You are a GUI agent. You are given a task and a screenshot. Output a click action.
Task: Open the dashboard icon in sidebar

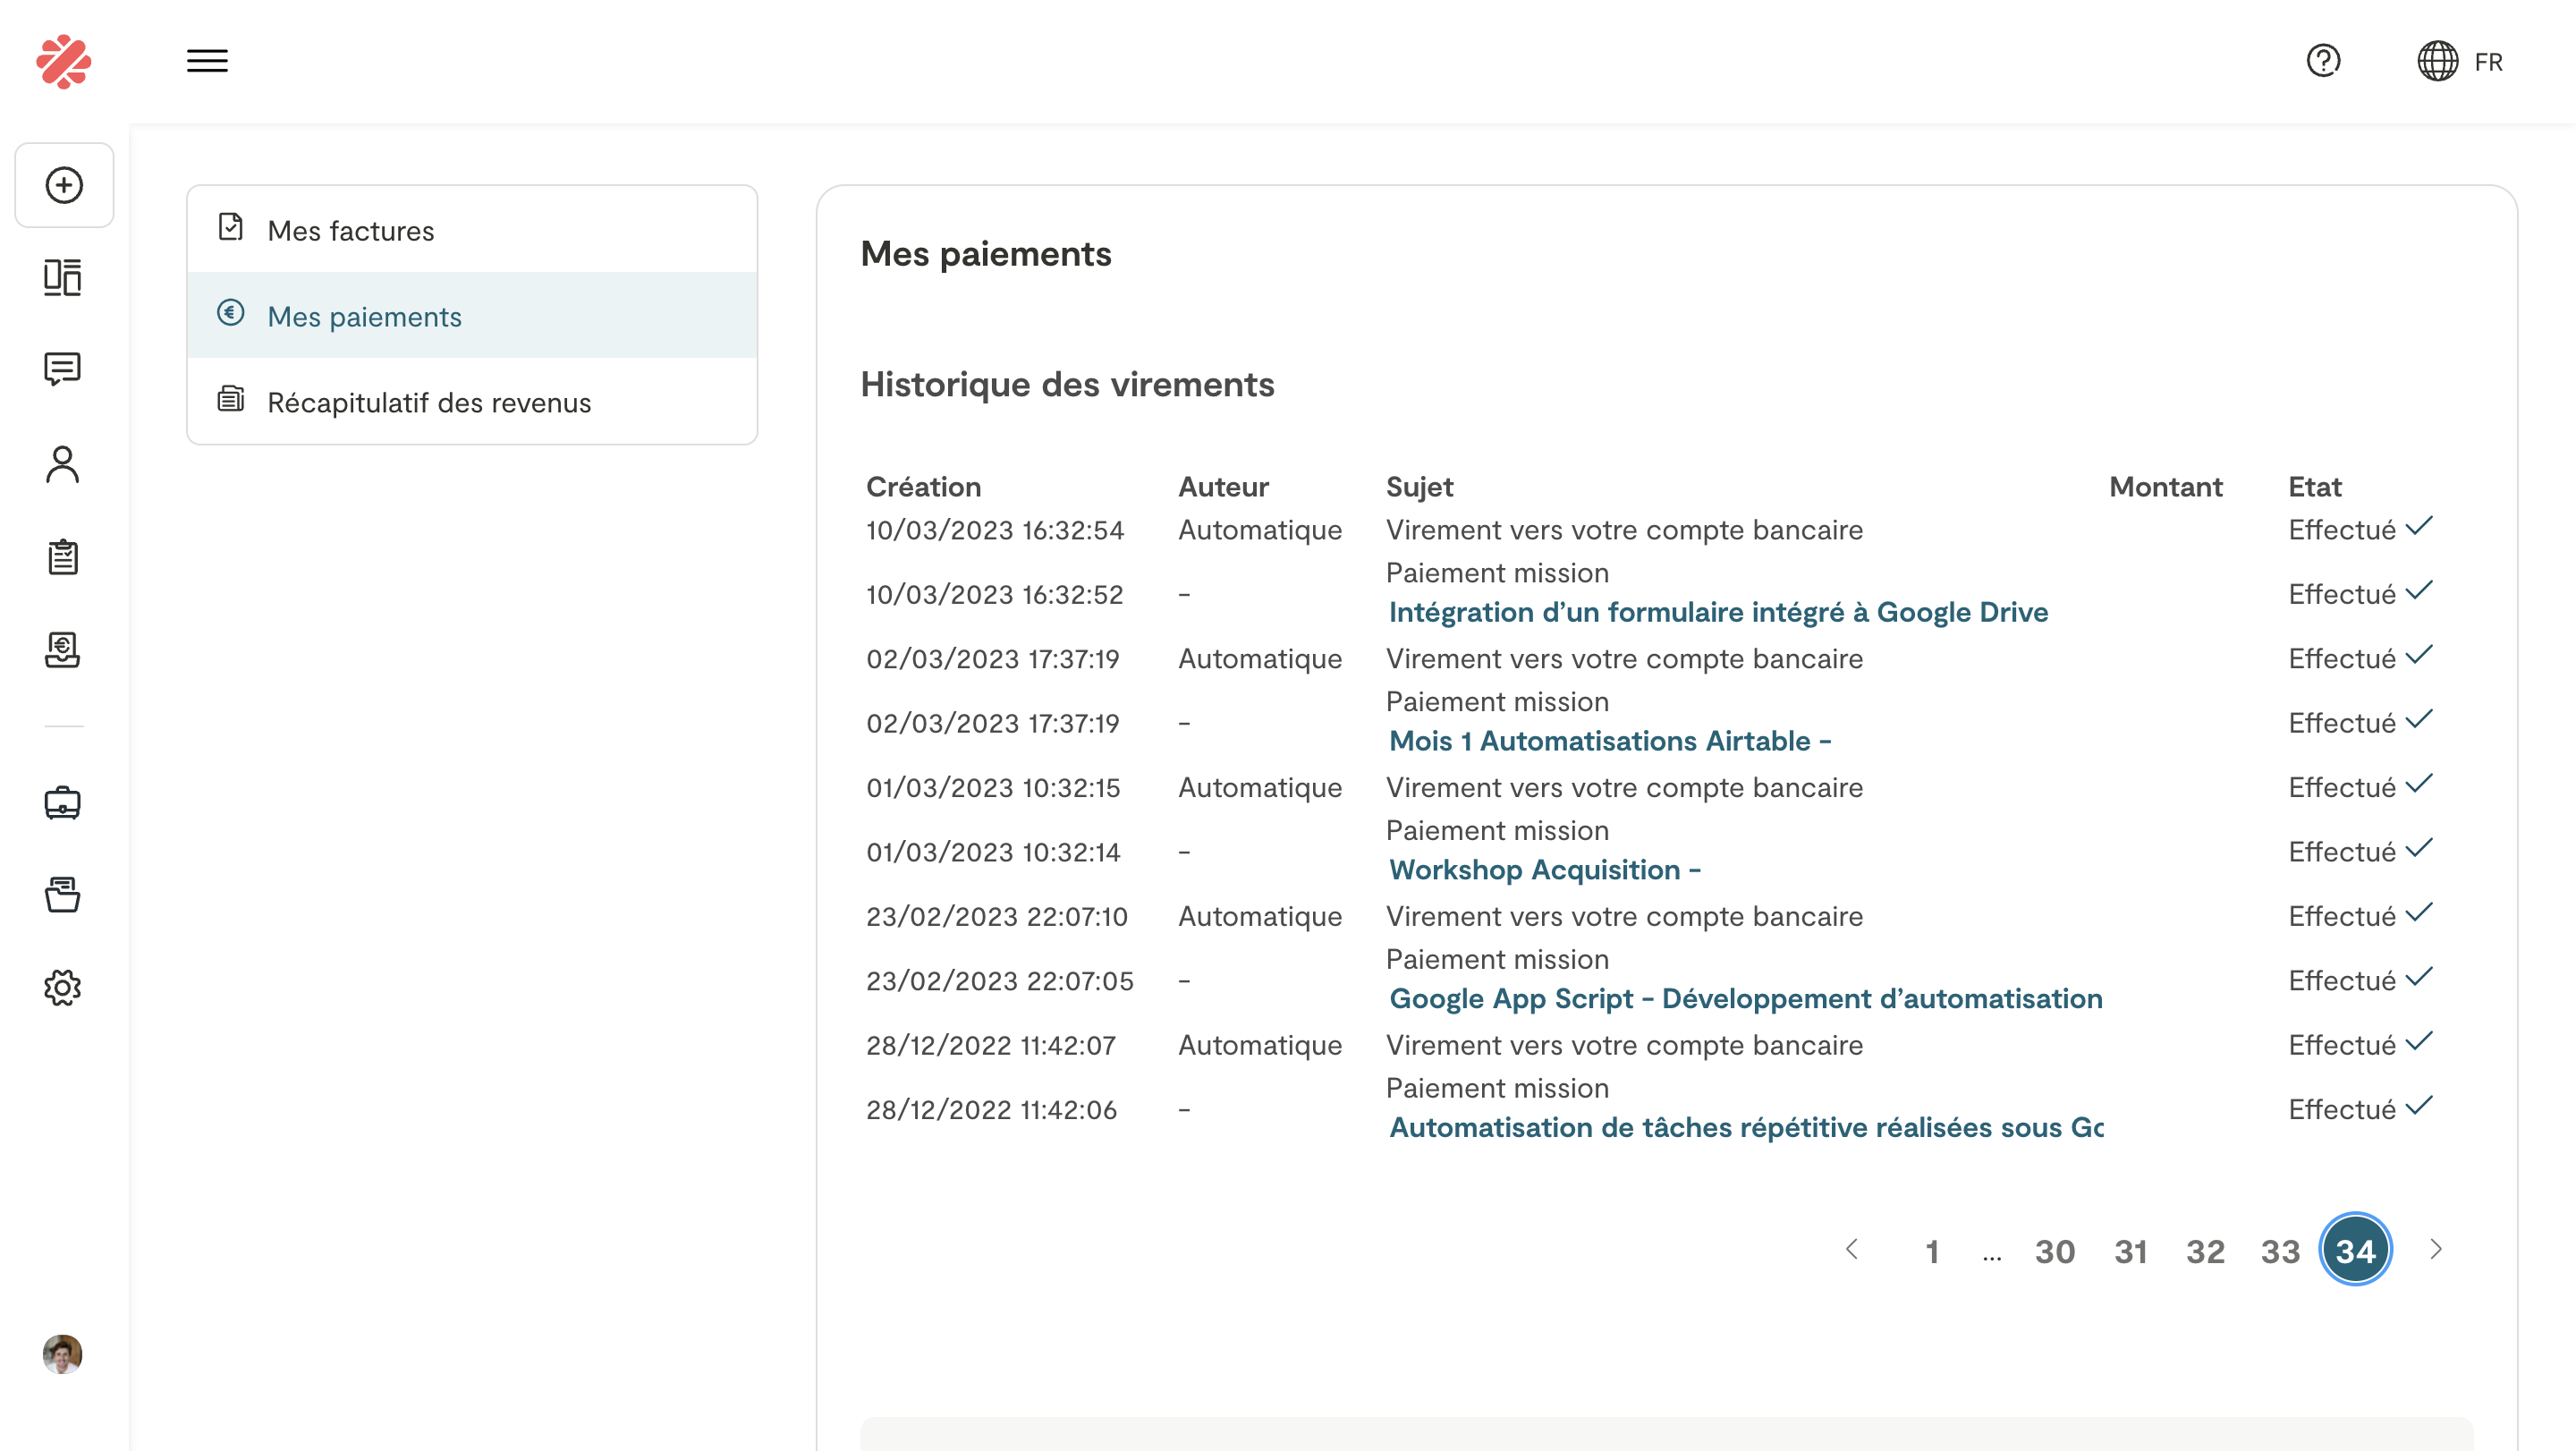coord(63,277)
